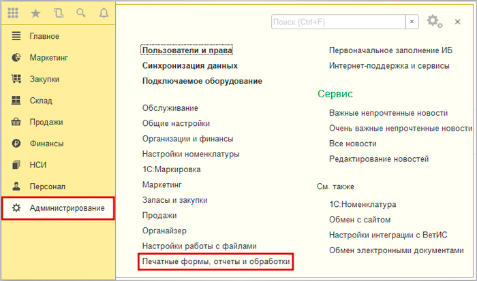Close the section menu panel
Viewport: 477px width, 281px height.
(457, 22)
